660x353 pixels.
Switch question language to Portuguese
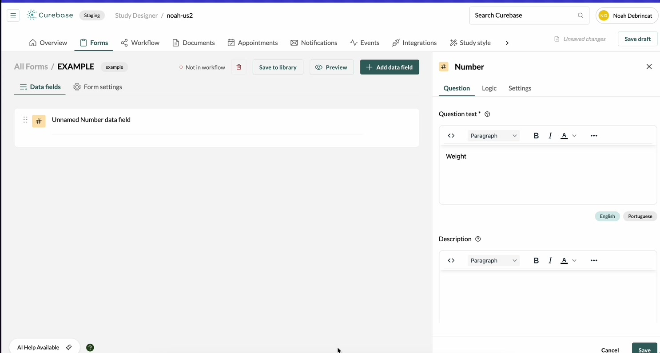[640, 216]
